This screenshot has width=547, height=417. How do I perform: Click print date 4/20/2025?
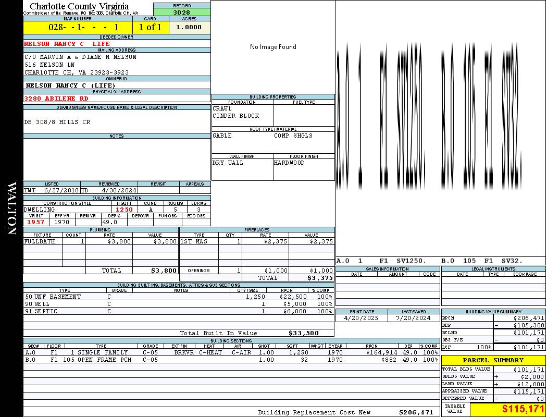[362, 318]
